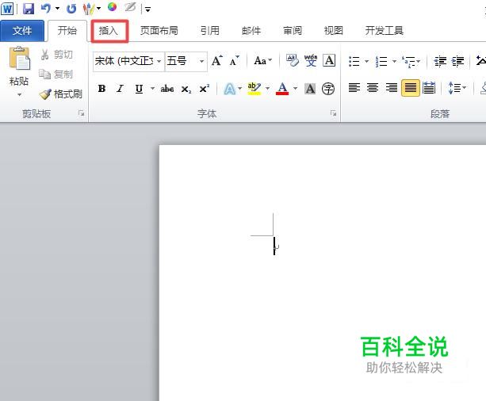The height and width of the screenshot is (401, 486).
Task: Switch to the 引用 (References) tab
Action: 210,30
